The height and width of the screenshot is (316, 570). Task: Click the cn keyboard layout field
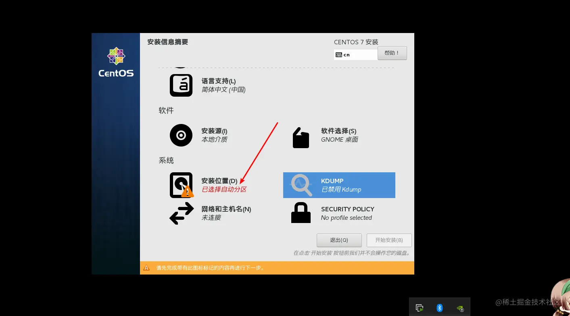[355, 55]
